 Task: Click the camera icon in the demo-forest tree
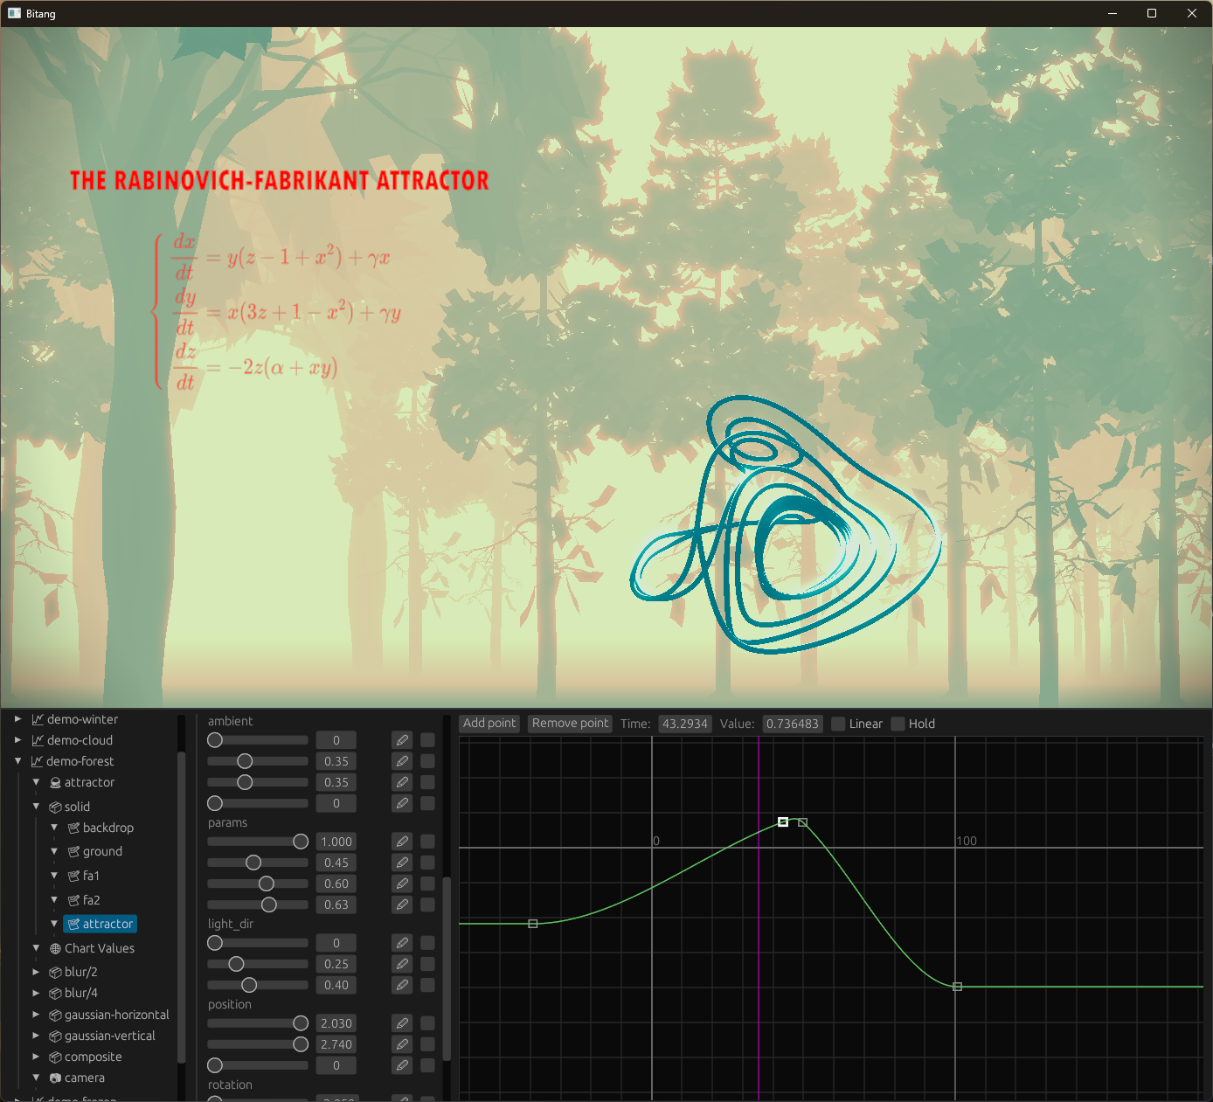click(x=54, y=1078)
